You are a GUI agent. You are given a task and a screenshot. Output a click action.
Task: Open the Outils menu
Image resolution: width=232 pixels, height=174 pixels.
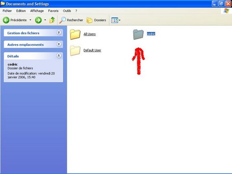[67, 11]
